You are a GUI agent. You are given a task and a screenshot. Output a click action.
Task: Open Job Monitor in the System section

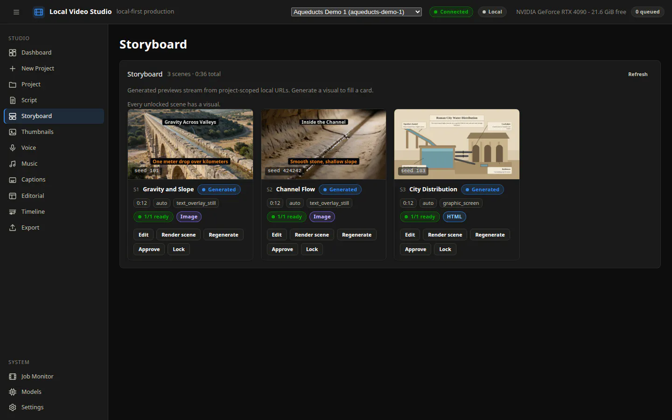[54, 377]
